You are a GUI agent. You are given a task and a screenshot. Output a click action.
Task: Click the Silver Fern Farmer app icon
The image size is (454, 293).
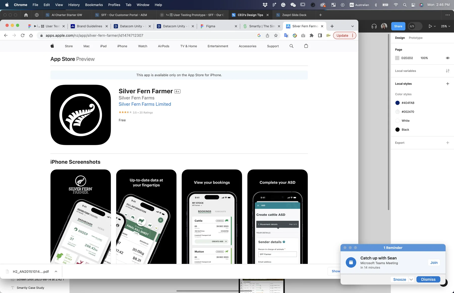(x=81, y=115)
